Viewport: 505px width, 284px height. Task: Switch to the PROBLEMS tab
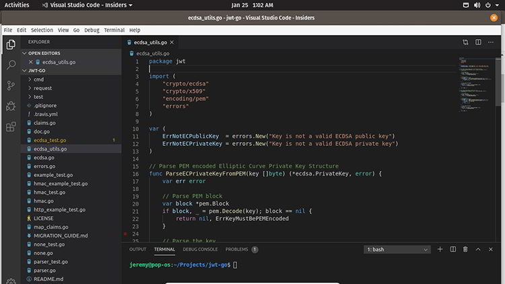click(x=236, y=249)
